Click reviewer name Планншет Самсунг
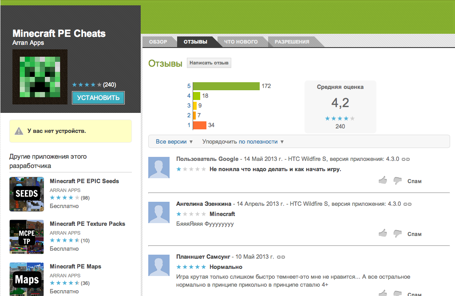The width and height of the screenshot is (455, 296). pyautogui.click(x=203, y=257)
